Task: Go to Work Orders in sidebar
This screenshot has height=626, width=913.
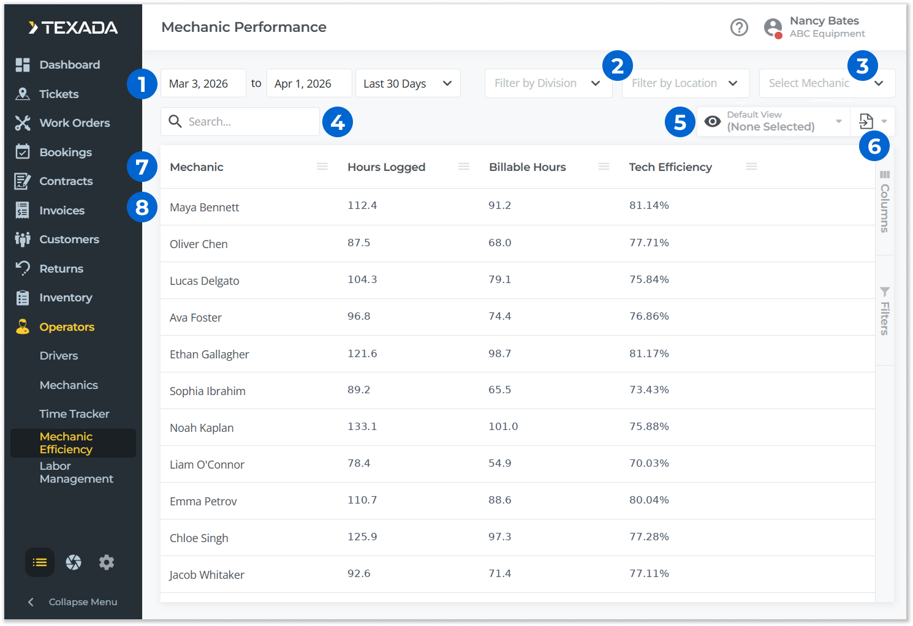Action: (x=74, y=123)
